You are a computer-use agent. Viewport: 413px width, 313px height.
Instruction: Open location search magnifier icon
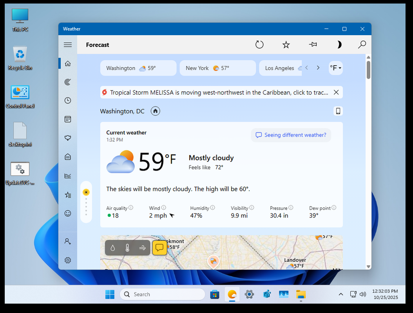tap(362, 45)
